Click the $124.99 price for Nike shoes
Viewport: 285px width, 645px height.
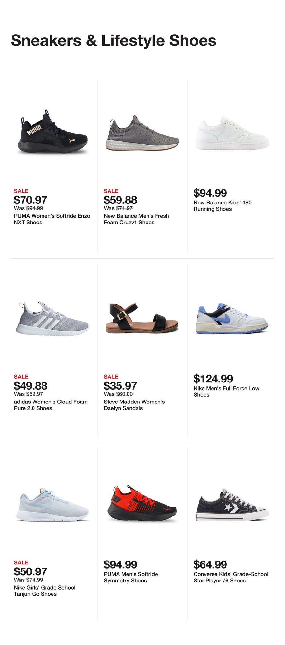[x=213, y=379]
